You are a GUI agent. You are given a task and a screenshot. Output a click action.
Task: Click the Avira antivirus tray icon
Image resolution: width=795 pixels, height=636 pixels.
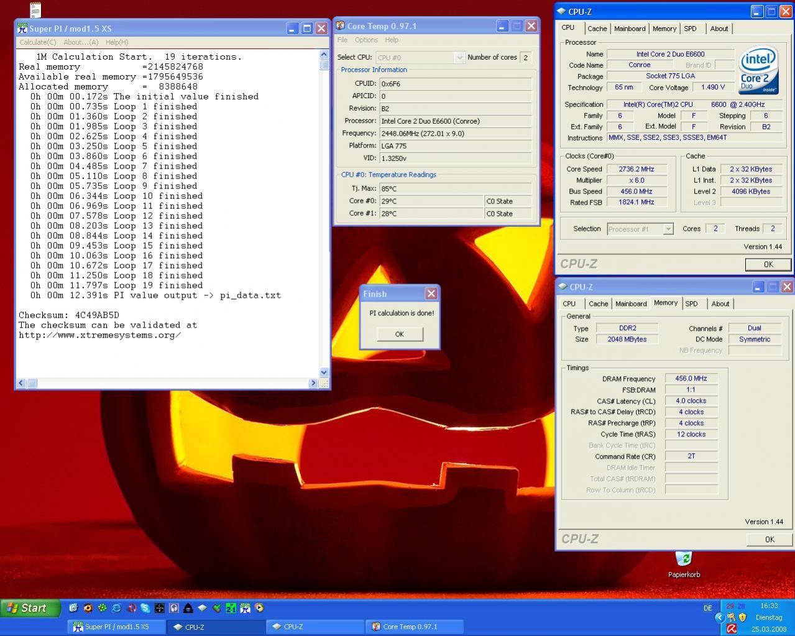(732, 629)
